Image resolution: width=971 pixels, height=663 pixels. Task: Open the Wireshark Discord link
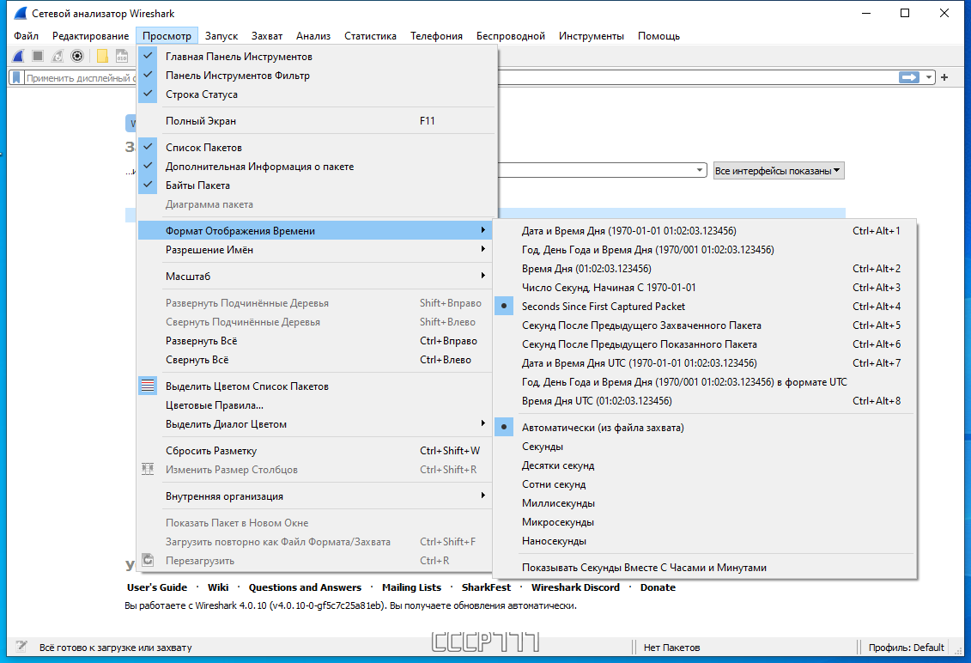pyautogui.click(x=575, y=587)
